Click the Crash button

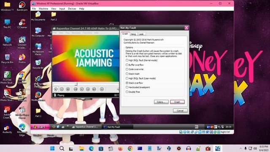(177, 102)
